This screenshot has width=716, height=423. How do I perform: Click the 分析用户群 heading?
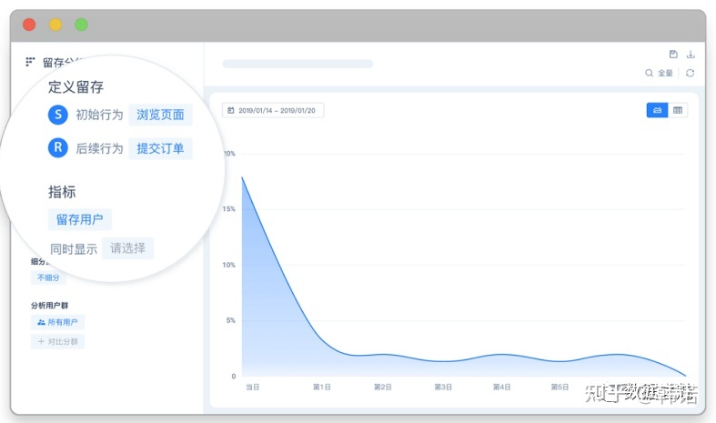[49, 305]
